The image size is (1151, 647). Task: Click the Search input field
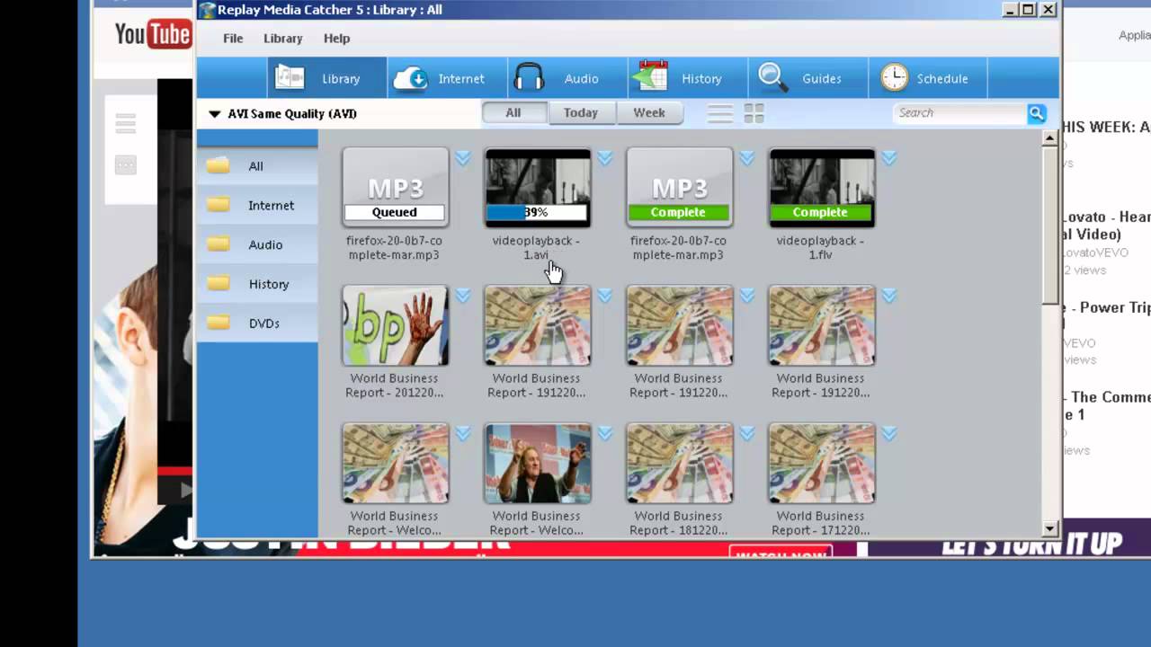click(961, 113)
